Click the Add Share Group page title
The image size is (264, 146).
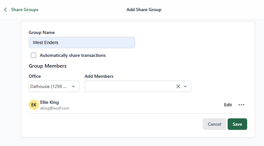click(144, 10)
